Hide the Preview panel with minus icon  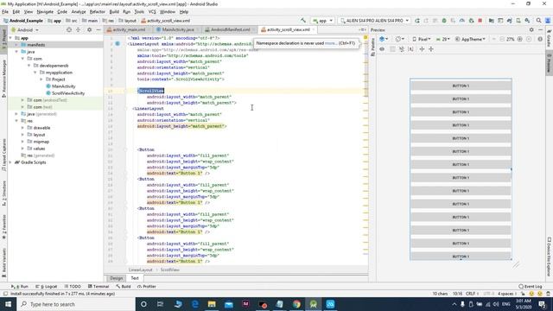[540, 30]
